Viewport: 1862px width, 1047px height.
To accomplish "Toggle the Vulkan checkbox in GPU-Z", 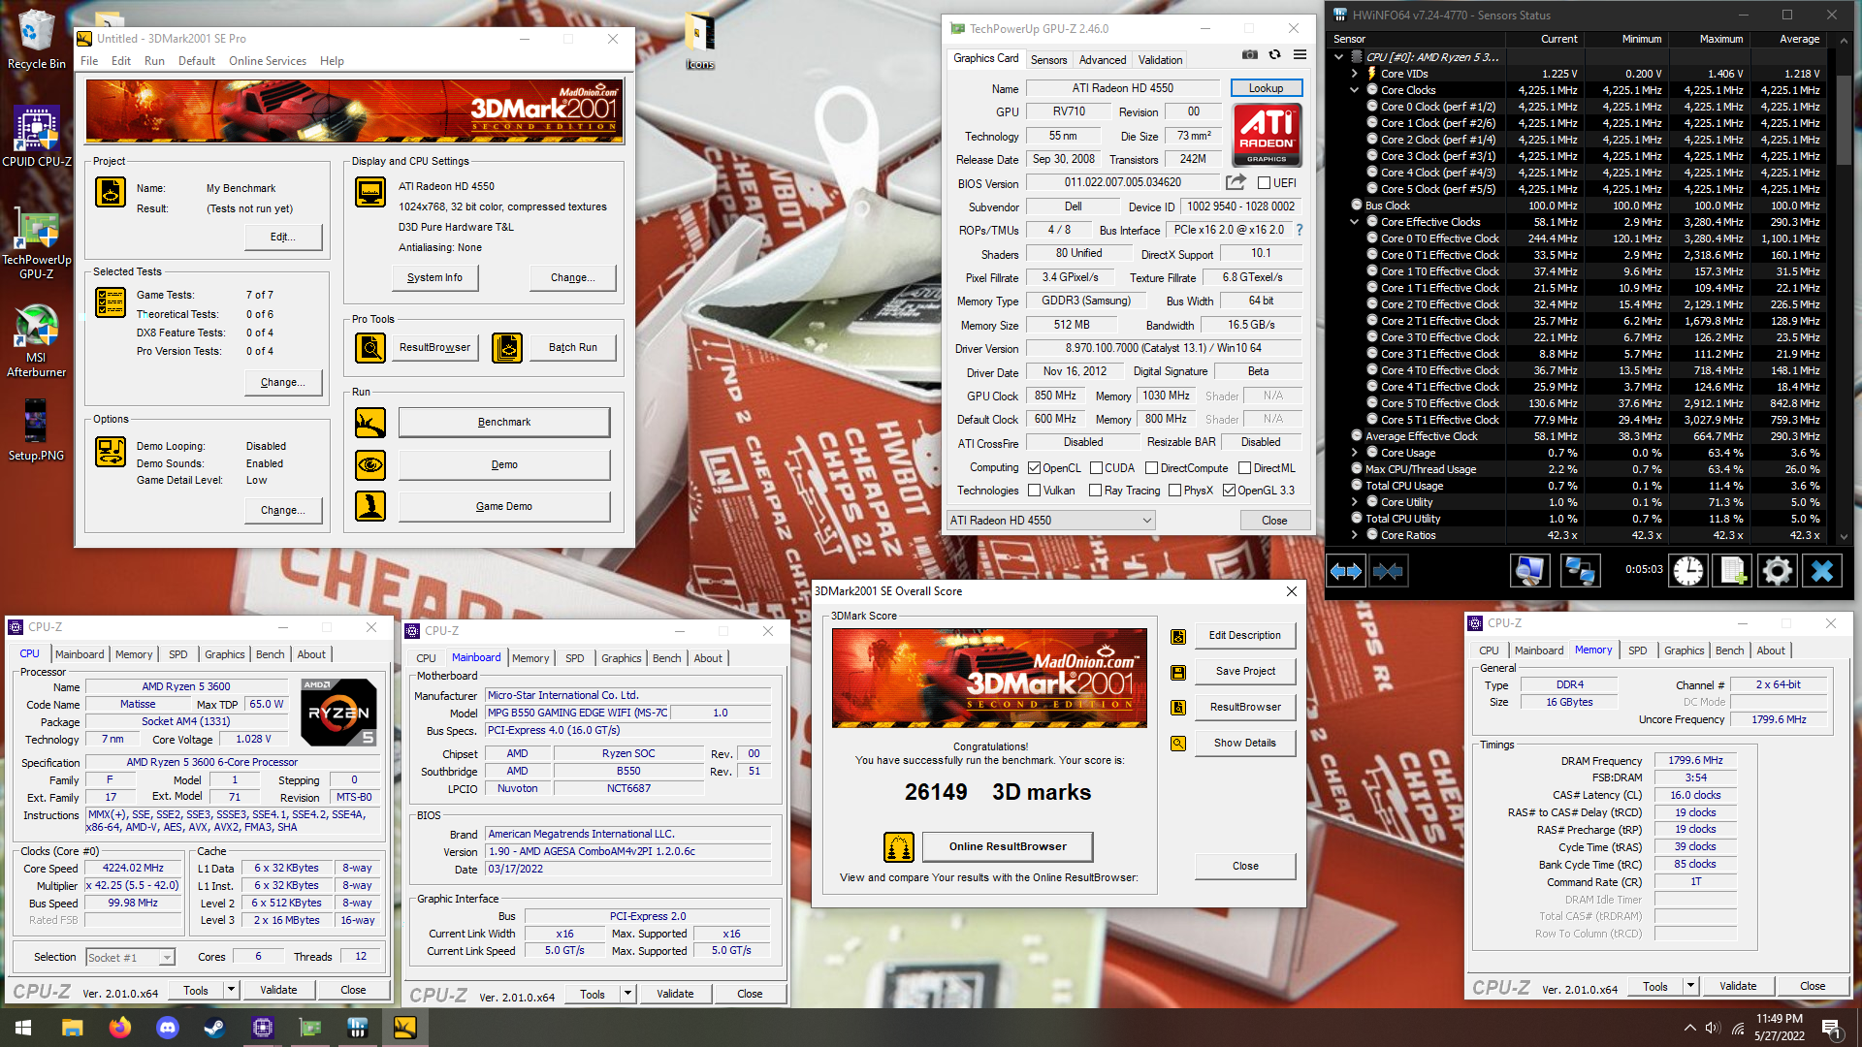I will pos(1034,491).
